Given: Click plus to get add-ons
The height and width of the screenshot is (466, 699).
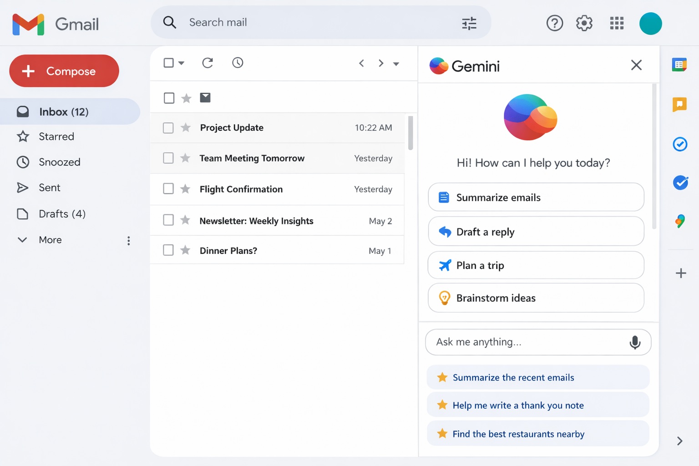Looking at the screenshot, I should pos(681,273).
